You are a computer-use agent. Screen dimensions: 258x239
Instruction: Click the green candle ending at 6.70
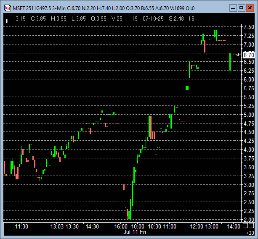click(x=230, y=62)
